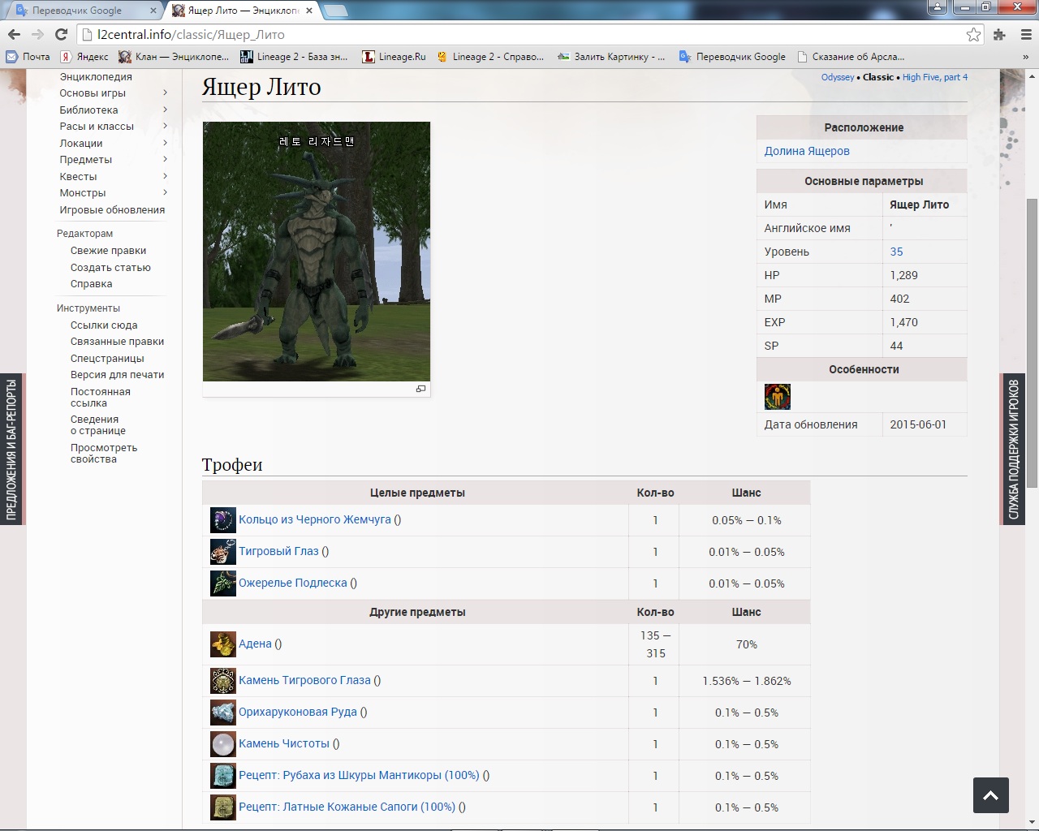
Task: Click the Ожерелье Подлеска item icon
Action: [223, 583]
